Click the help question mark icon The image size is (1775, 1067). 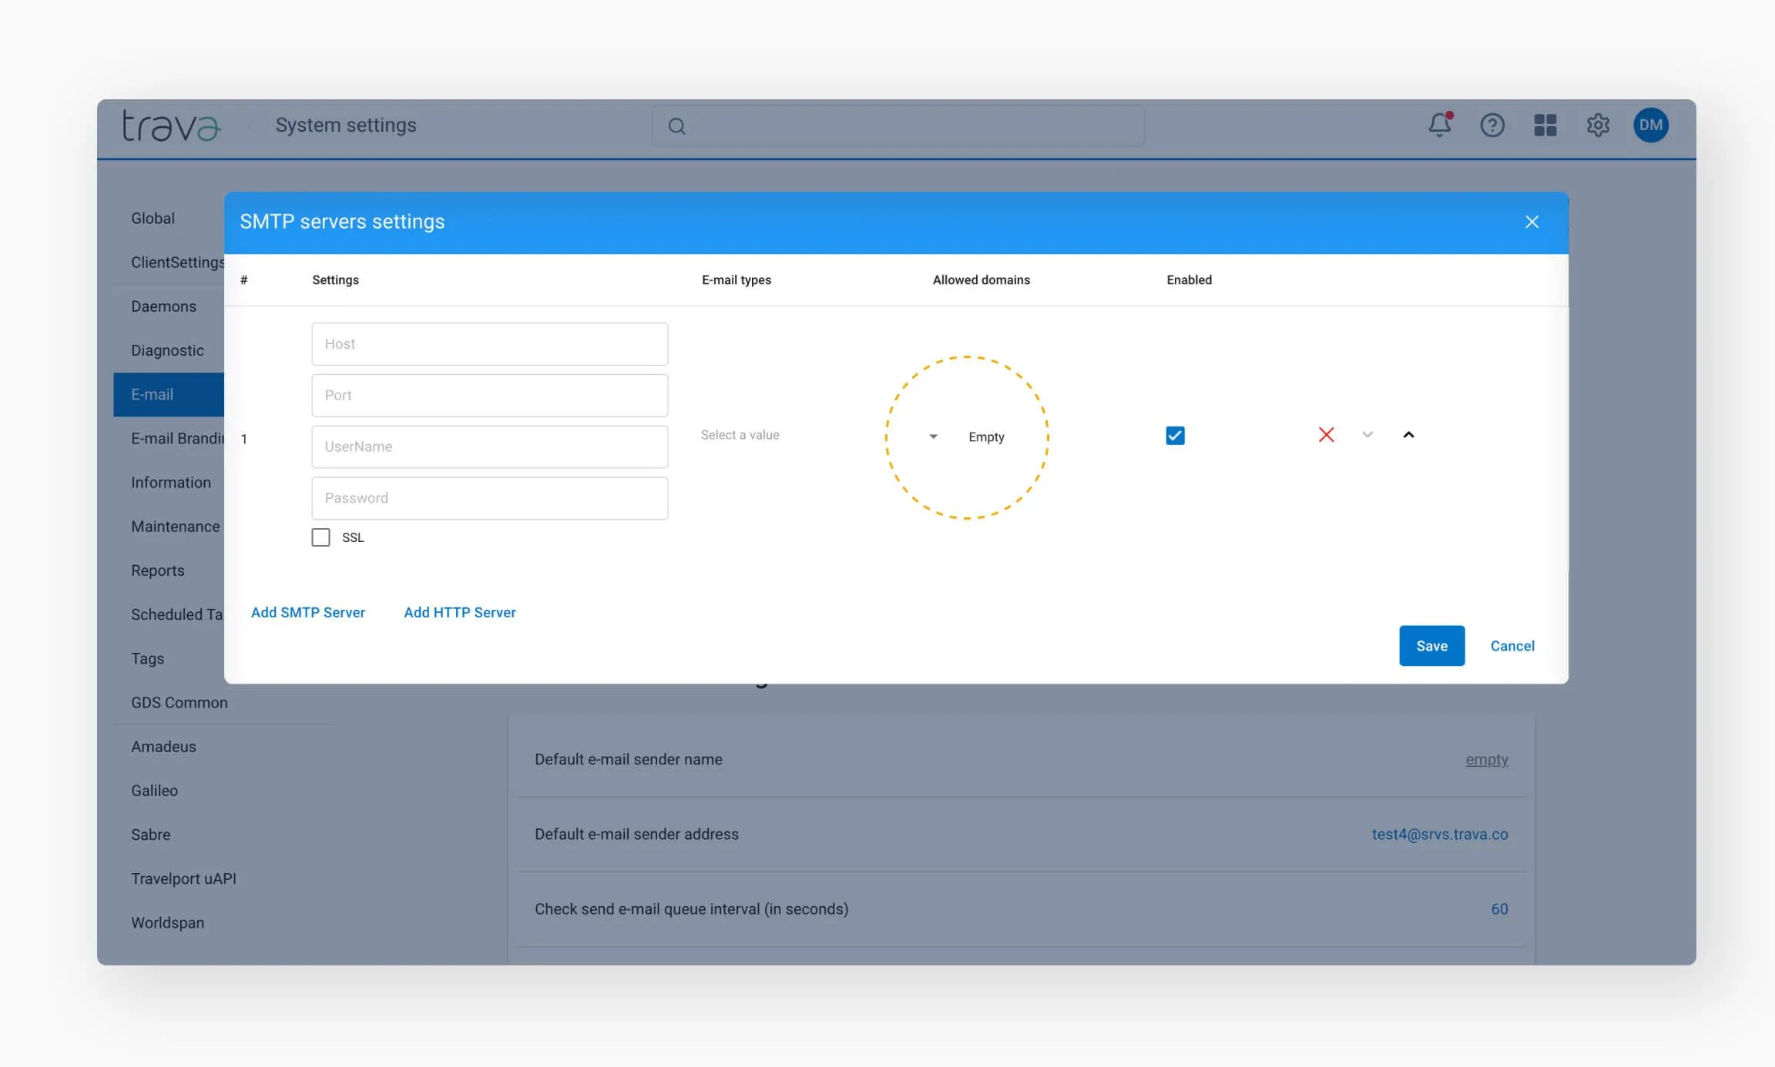coord(1492,125)
